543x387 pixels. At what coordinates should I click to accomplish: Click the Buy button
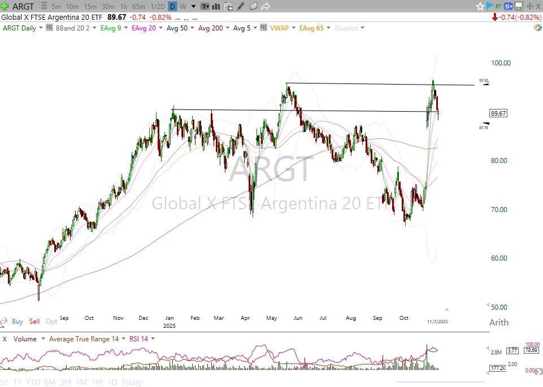click(x=18, y=322)
